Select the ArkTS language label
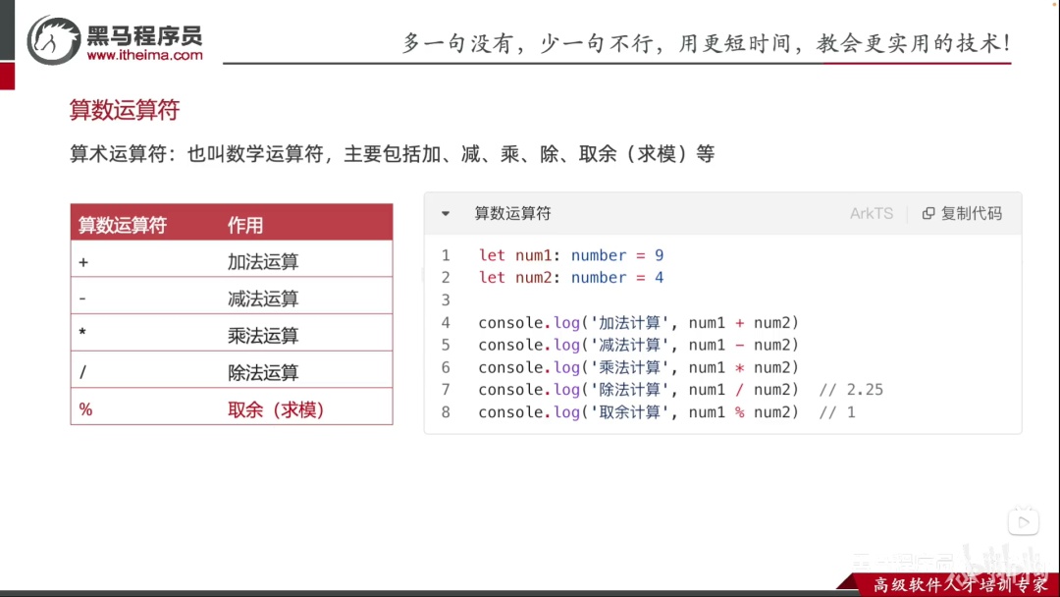 872,214
